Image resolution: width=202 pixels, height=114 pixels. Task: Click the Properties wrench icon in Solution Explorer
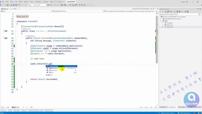pyautogui.click(x=185, y=12)
